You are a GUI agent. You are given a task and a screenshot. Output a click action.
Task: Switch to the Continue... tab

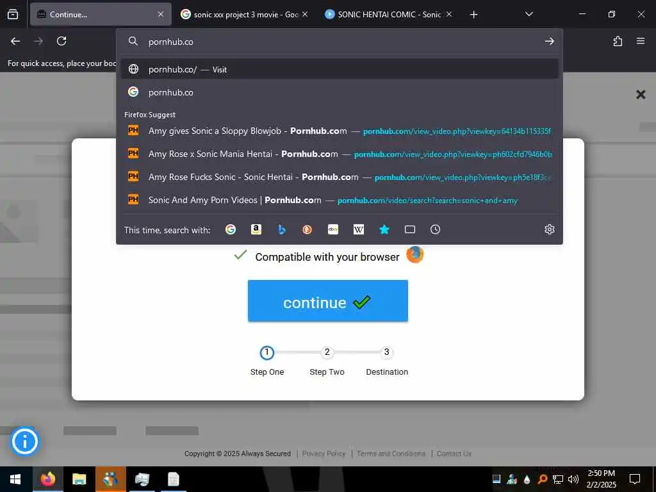click(x=101, y=14)
